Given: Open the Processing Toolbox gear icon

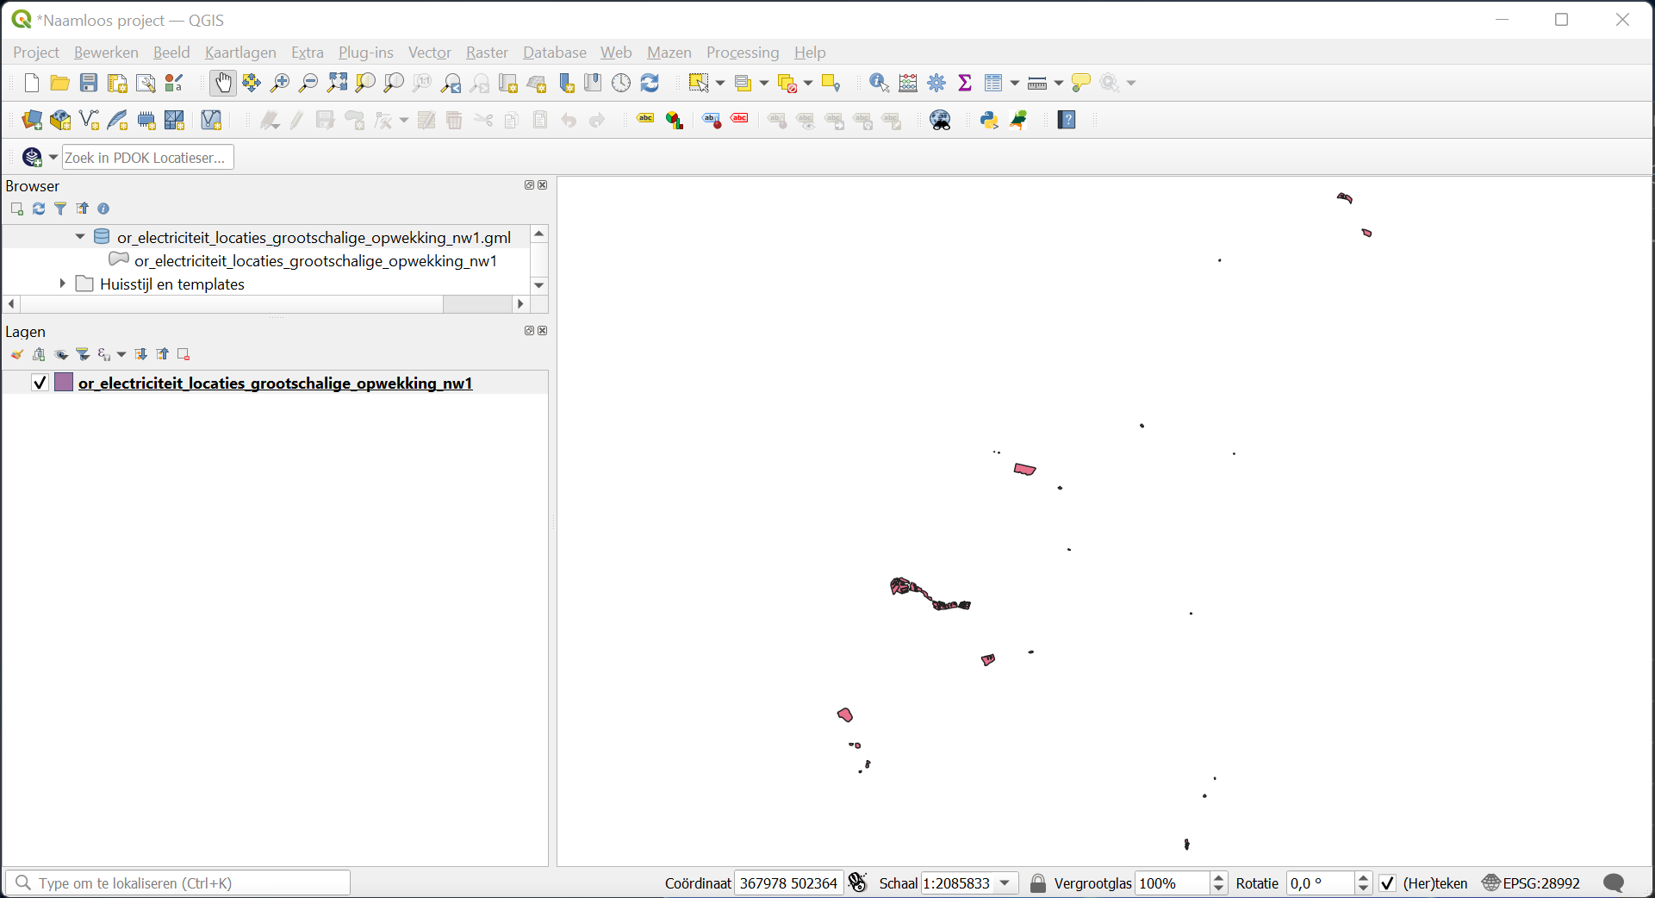Looking at the screenshot, I should (x=936, y=83).
